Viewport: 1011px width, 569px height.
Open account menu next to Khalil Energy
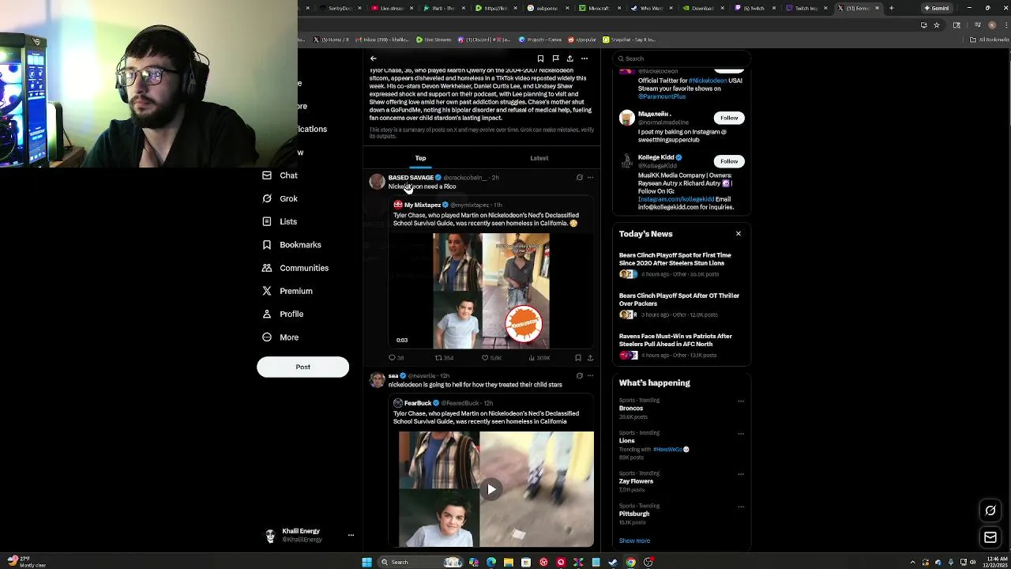(351, 535)
